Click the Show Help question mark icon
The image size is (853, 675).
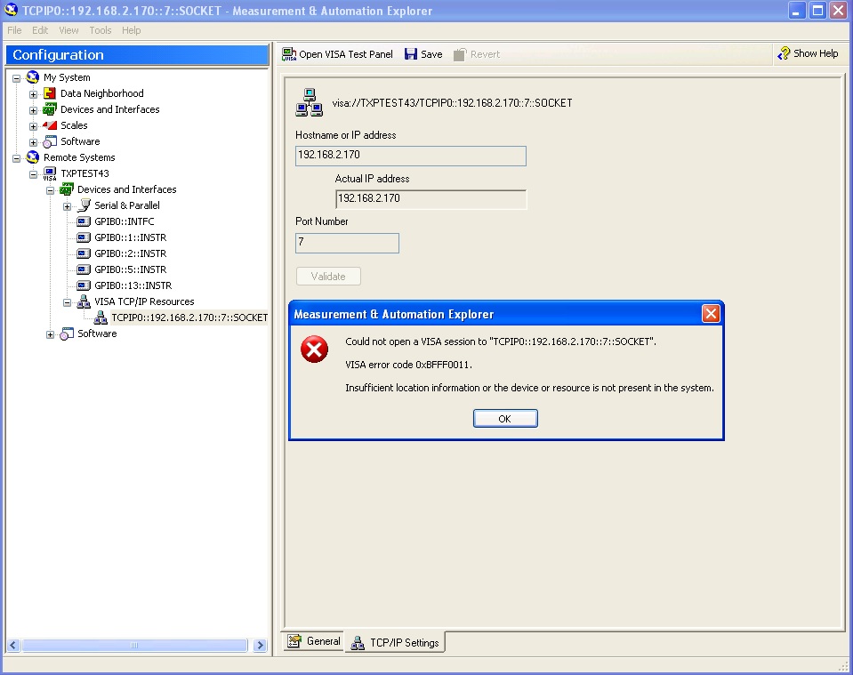point(784,53)
